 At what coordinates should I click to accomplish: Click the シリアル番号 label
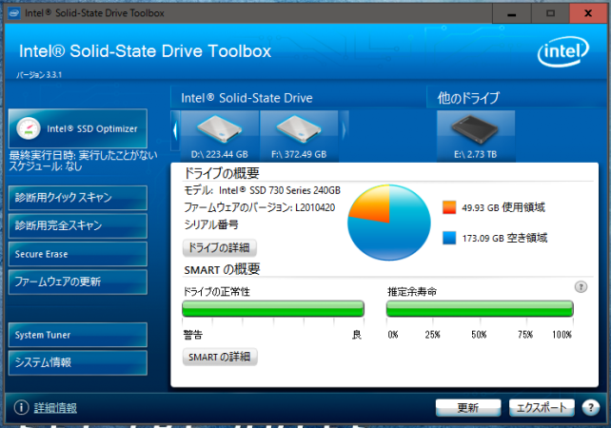[211, 224]
